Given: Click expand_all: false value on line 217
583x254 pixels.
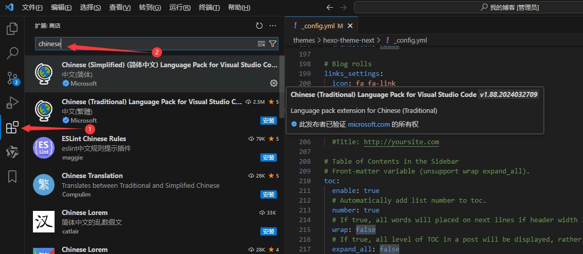Looking at the screenshot, I should (x=390, y=249).
